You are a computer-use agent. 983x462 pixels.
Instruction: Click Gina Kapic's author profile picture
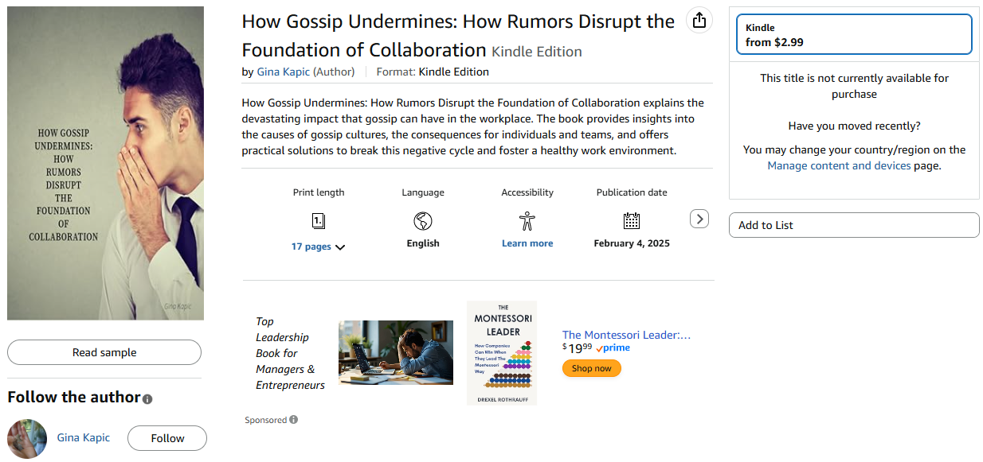(x=27, y=438)
